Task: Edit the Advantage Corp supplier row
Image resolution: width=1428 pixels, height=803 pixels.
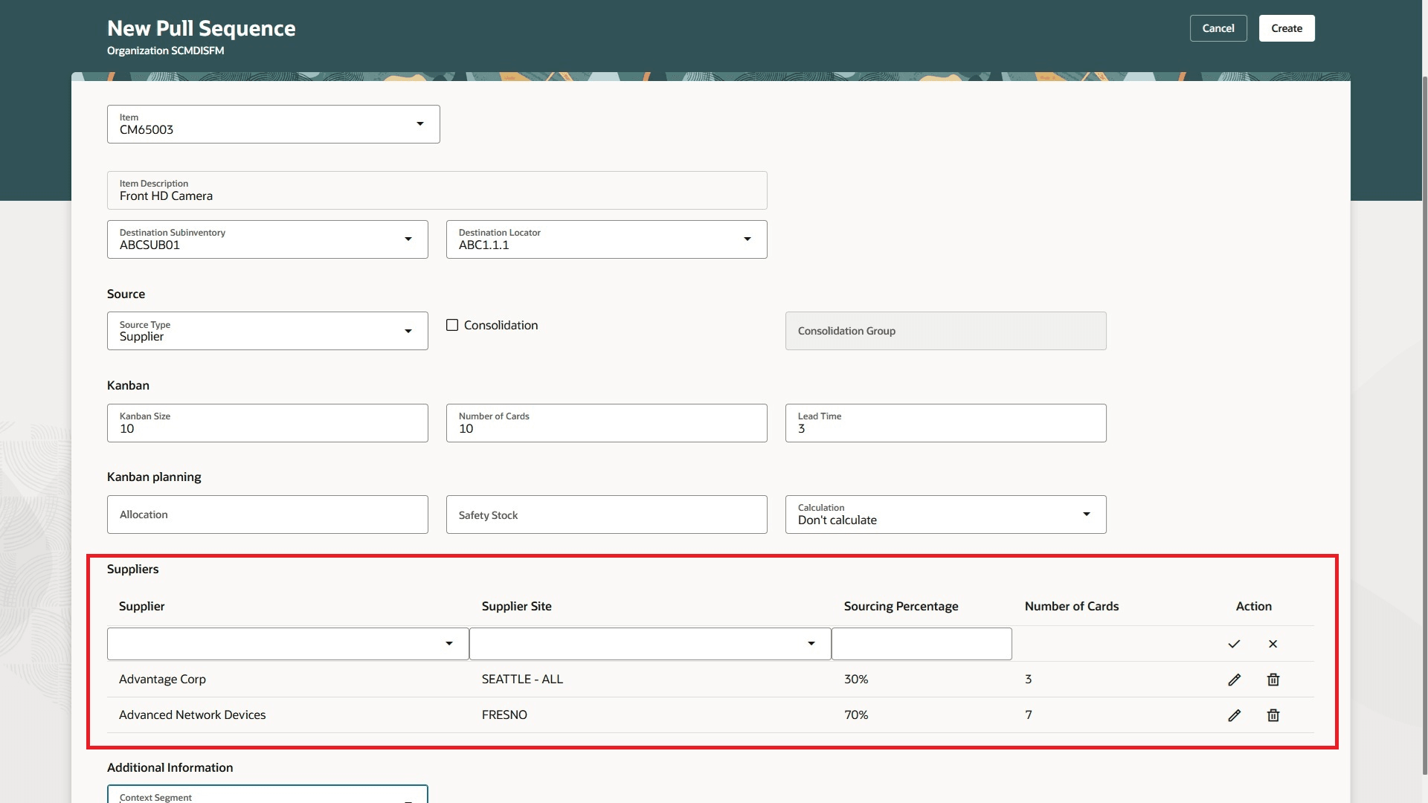Action: click(x=1234, y=680)
